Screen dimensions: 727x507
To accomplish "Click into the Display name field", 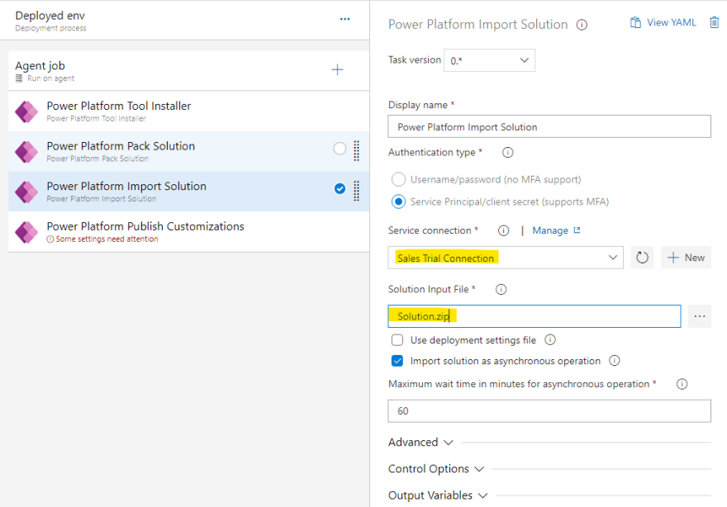I will [x=549, y=126].
